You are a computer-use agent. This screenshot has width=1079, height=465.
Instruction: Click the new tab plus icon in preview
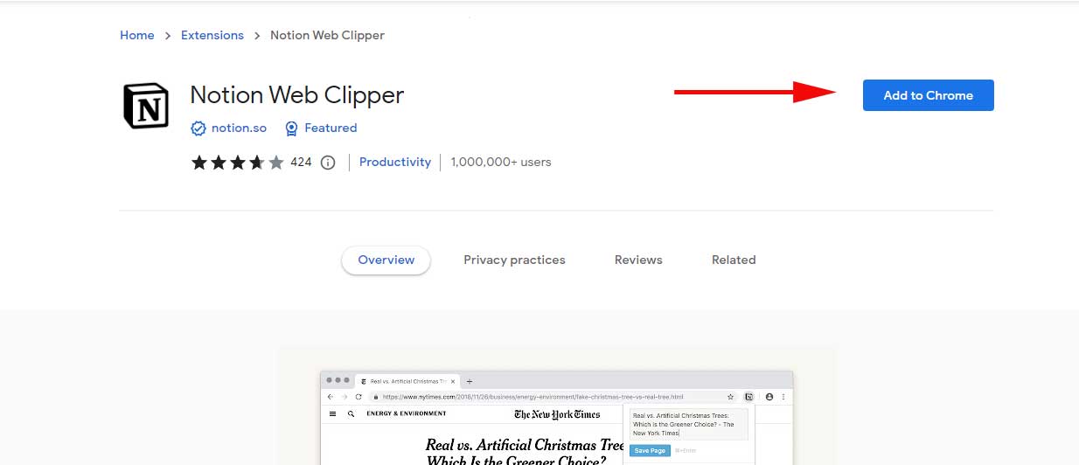click(x=470, y=381)
